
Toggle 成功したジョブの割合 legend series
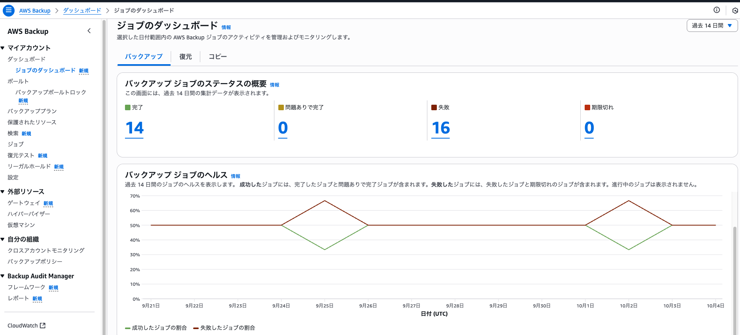point(156,328)
